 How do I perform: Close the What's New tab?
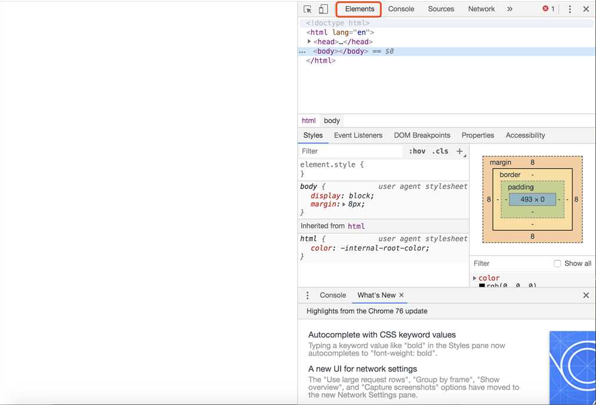(x=401, y=295)
